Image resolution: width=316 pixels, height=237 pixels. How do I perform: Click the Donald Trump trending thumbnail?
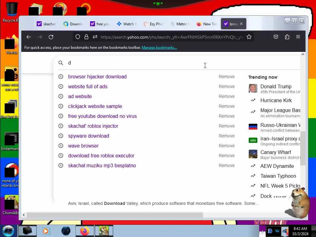tap(253, 88)
